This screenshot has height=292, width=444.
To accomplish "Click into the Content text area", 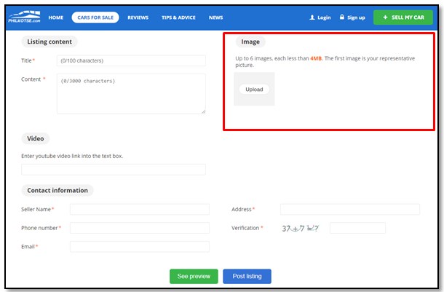I will 131,94.
